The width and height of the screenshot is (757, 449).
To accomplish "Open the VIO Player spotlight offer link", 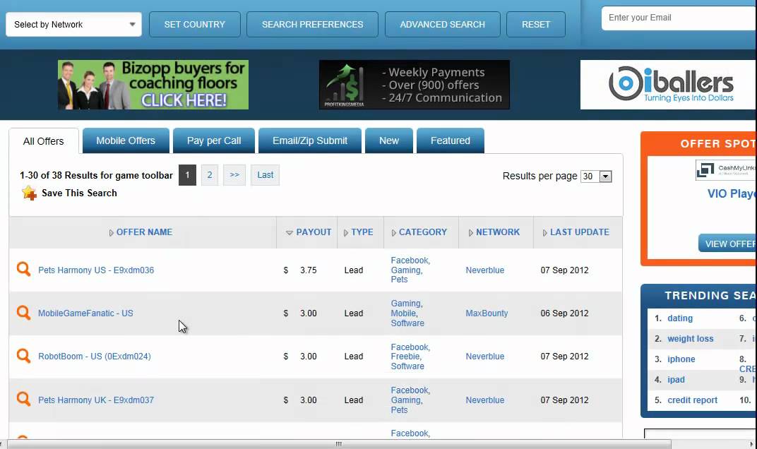I will (x=732, y=193).
